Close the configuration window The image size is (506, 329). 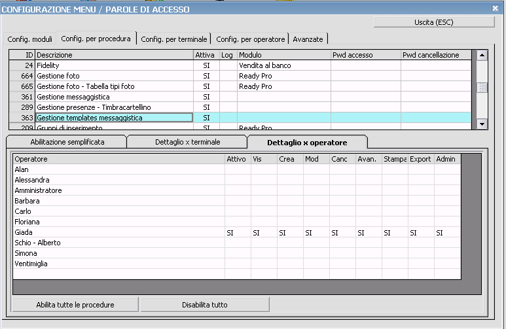pos(496,9)
